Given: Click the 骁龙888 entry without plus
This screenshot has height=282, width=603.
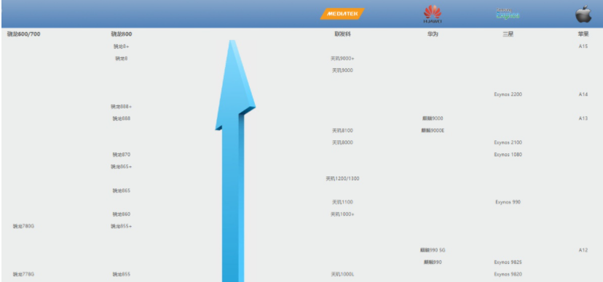Looking at the screenshot, I should pos(122,118).
